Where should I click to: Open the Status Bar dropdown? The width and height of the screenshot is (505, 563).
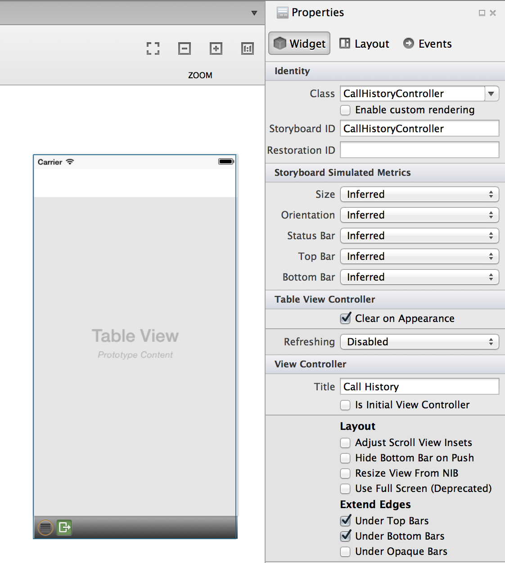419,236
